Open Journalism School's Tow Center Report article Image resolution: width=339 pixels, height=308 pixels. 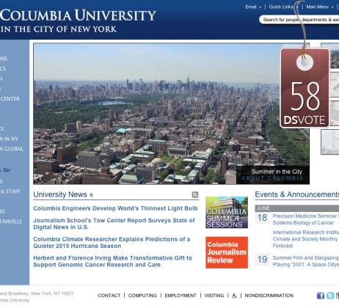click(x=114, y=224)
